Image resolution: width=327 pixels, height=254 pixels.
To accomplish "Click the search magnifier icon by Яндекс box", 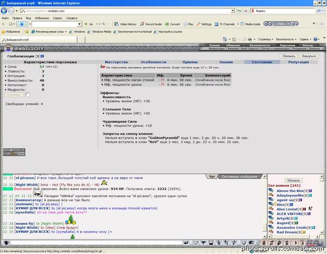I will pyautogui.click(x=319, y=11).
